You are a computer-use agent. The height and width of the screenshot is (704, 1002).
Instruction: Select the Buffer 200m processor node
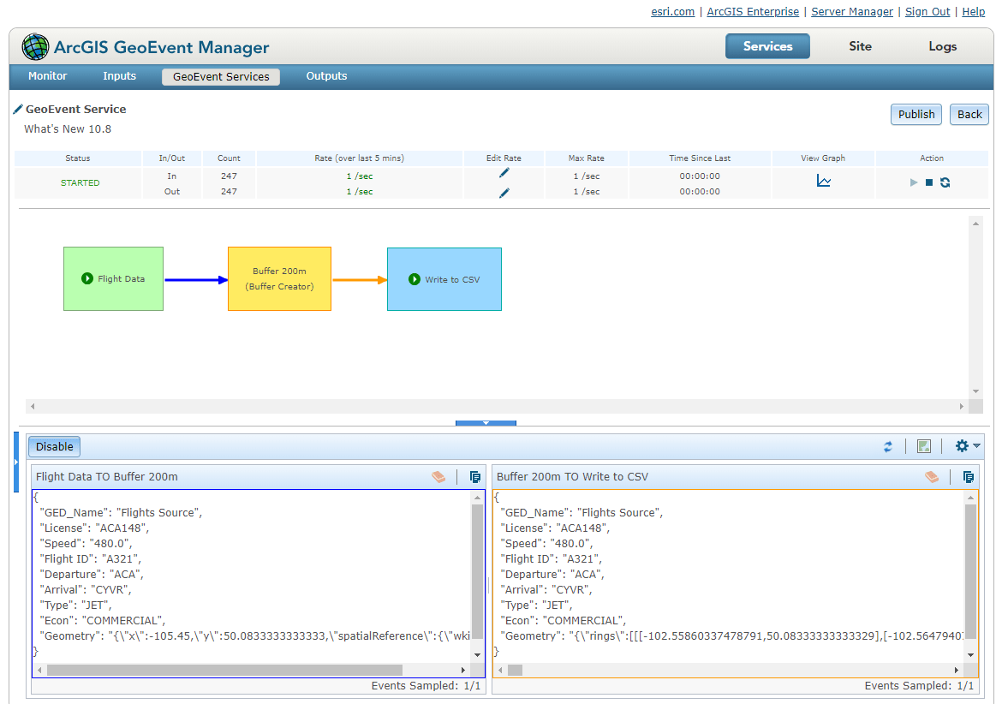279,278
